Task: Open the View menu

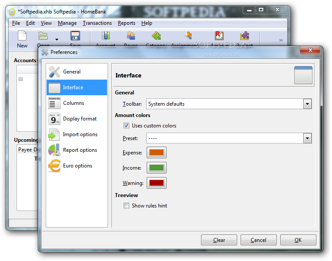Action: click(x=46, y=23)
